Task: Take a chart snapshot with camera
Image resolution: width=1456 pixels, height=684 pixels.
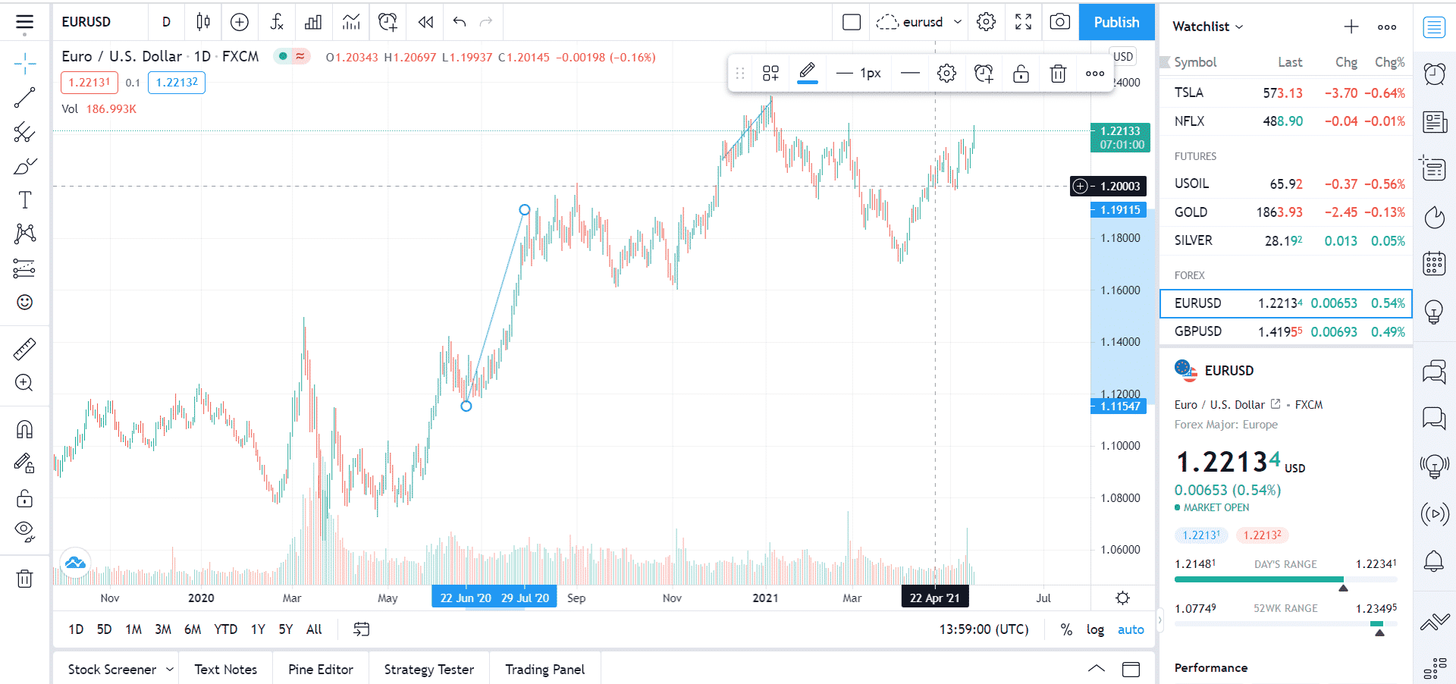Action: point(1059,22)
